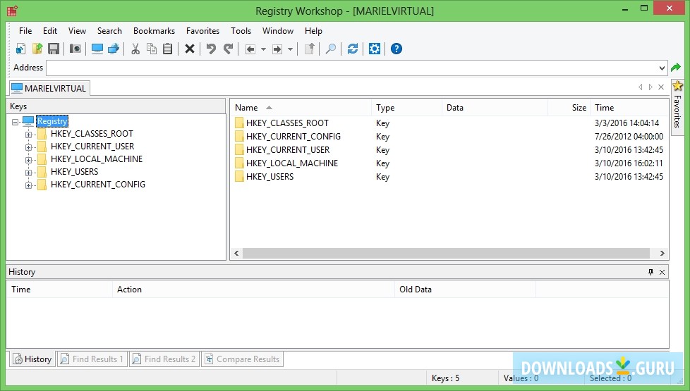The height and width of the screenshot is (391, 690).
Task: Click the open registry file icon
Action: 37,49
